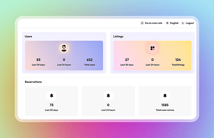Image resolution: width=214 pixels, height=138 pixels.
Task: Click the Total listings label
Action: click(178, 65)
